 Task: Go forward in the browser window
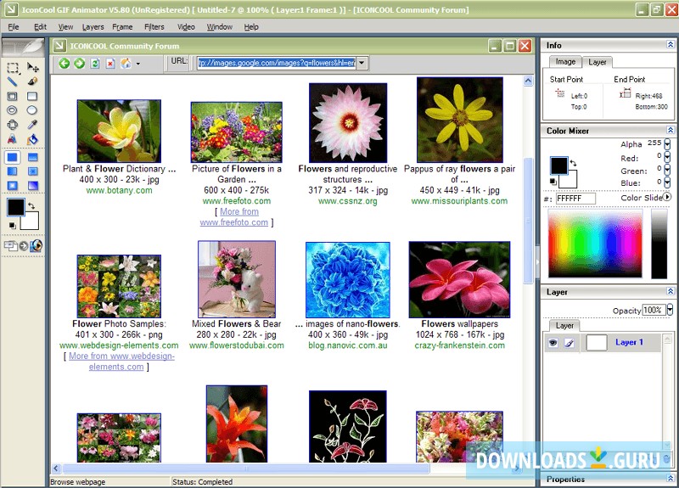point(79,63)
